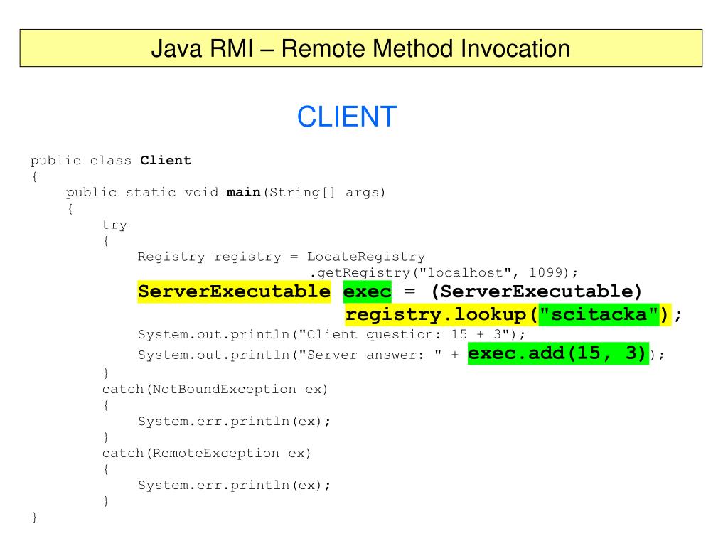Image resolution: width=728 pixels, height=546 pixels.
Task: Click the yellow highlighted ServerExecutable type
Action: pyautogui.click(x=234, y=291)
